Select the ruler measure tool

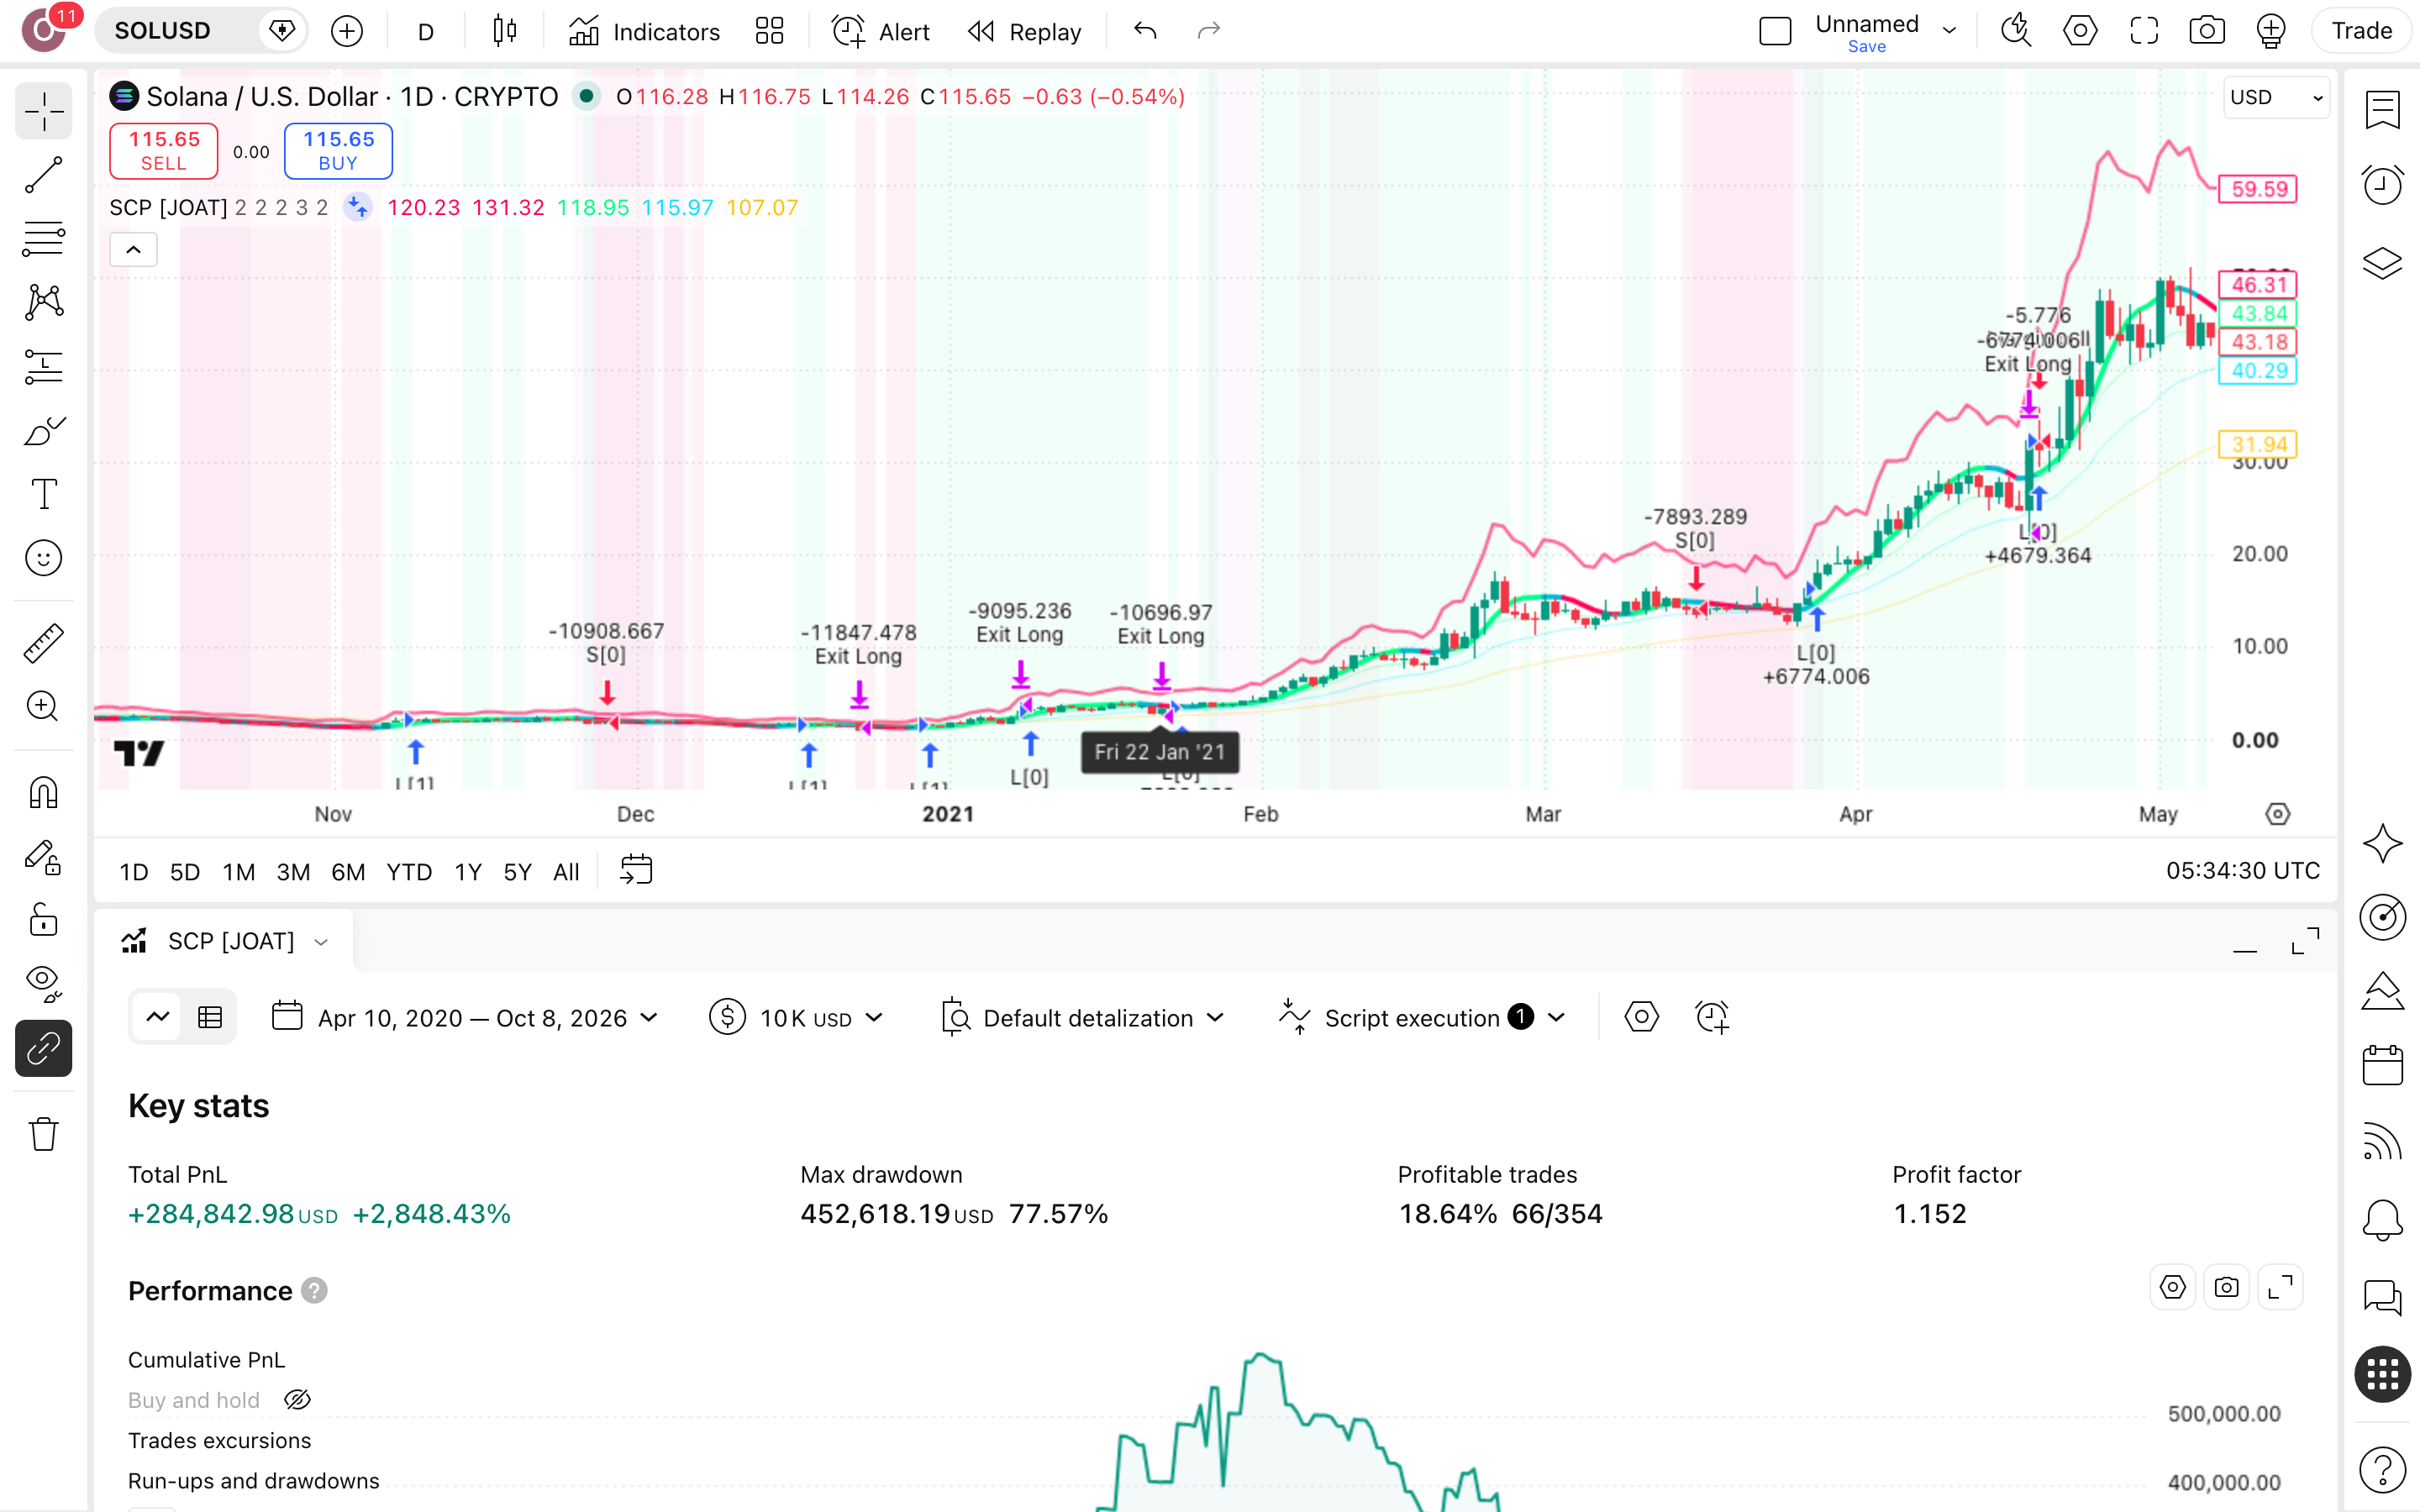44,643
